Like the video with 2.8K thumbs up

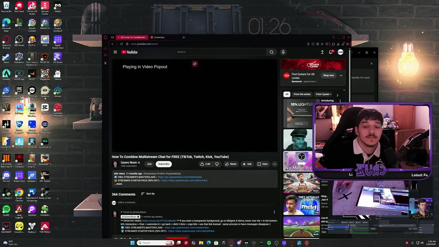click(205, 164)
